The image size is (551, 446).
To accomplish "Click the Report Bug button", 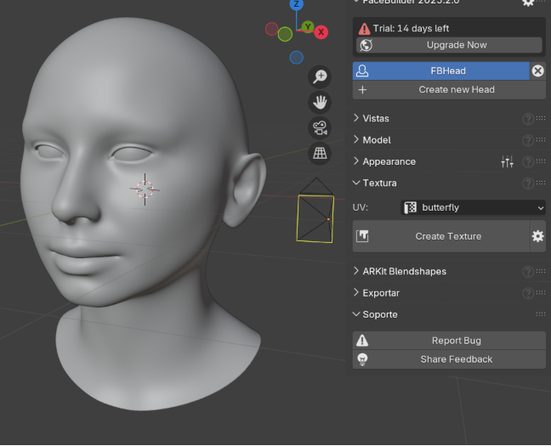I will (x=448, y=341).
